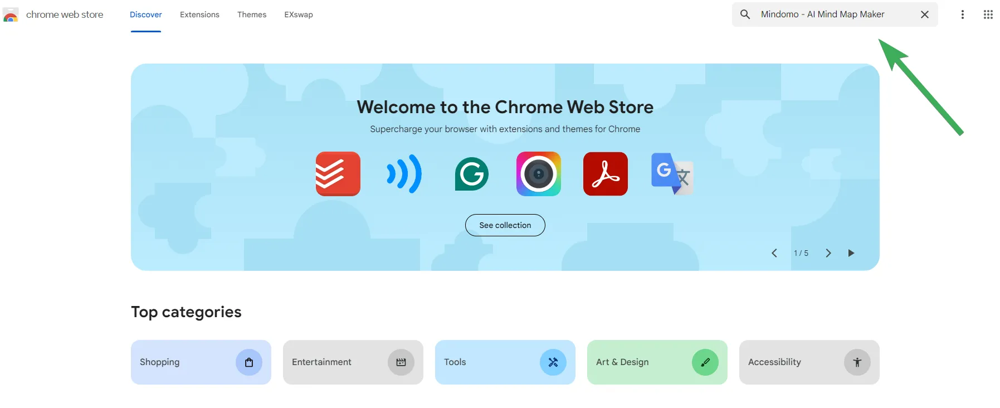The width and height of the screenshot is (1000, 408).
Task: Clear the search box with the X
Action: [x=925, y=14]
